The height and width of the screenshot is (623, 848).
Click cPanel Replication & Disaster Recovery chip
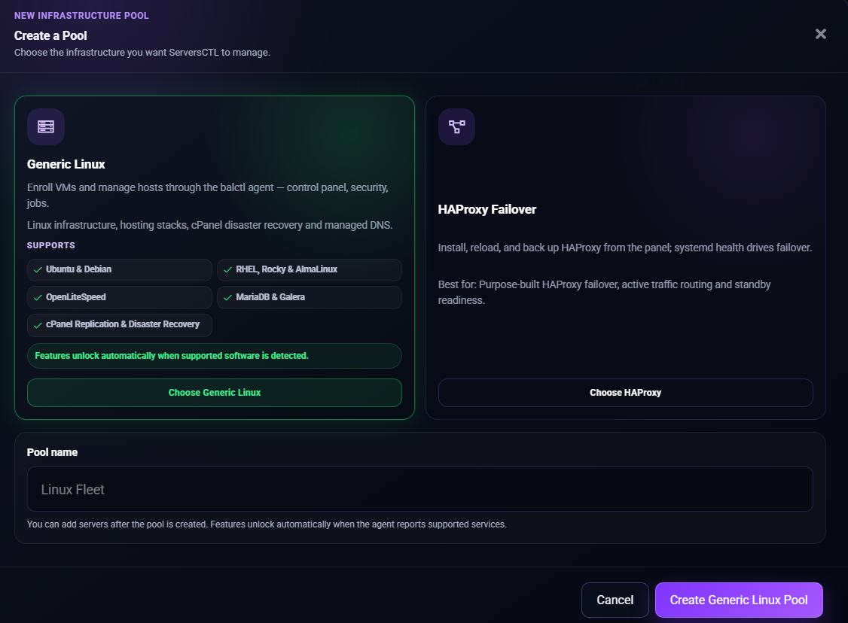point(120,325)
